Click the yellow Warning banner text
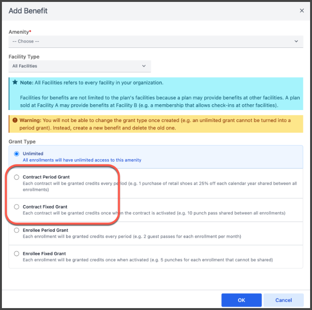Viewport: 312px width, 310px height. pyautogui.click(x=155, y=124)
